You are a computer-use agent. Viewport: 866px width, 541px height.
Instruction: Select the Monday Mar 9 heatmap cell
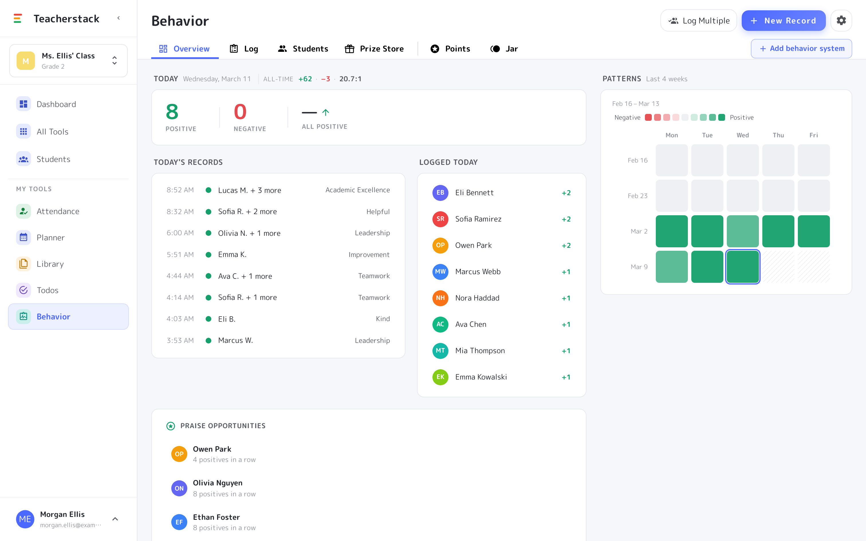(x=672, y=267)
